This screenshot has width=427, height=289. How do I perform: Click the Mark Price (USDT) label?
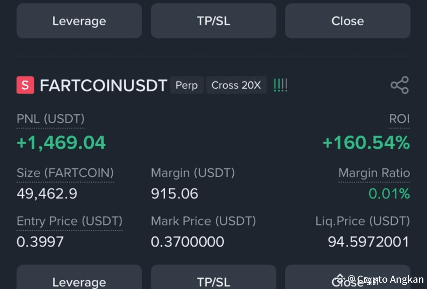(203, 221)
